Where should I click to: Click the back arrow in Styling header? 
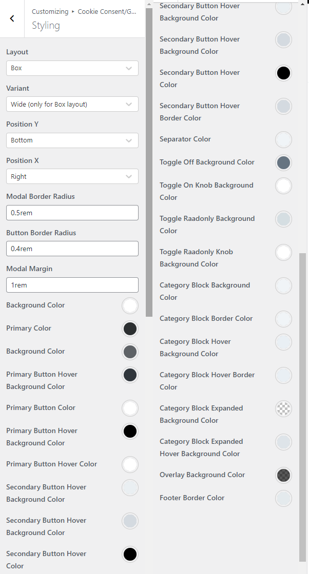[12, 19]
